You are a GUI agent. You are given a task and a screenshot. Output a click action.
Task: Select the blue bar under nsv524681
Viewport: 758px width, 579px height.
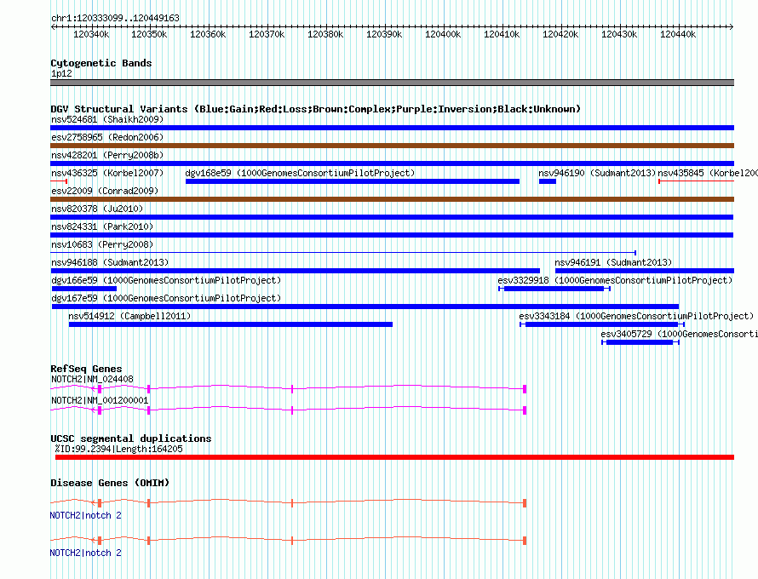coord(392,128)
